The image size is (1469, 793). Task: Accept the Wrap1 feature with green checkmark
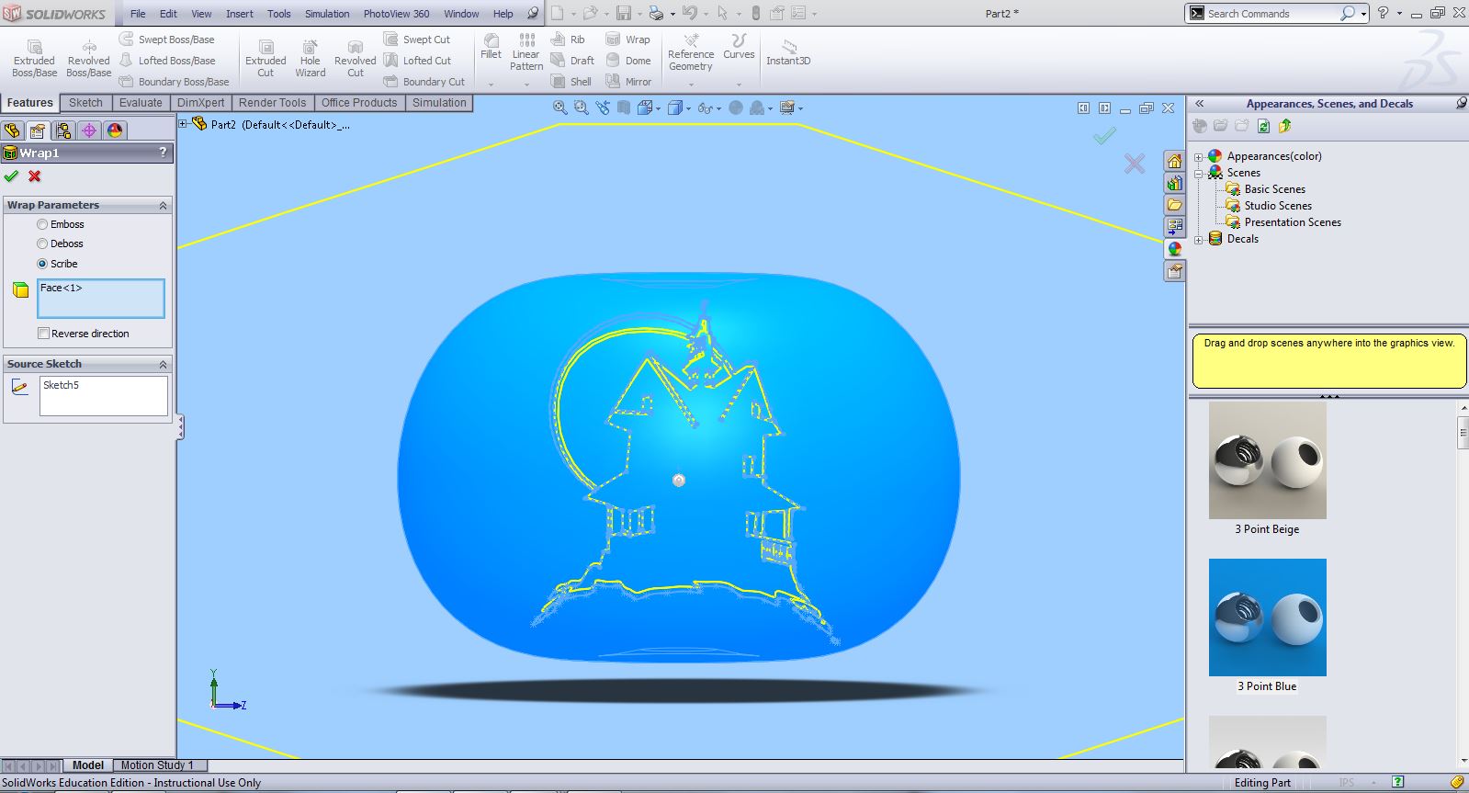click(11, 176)
